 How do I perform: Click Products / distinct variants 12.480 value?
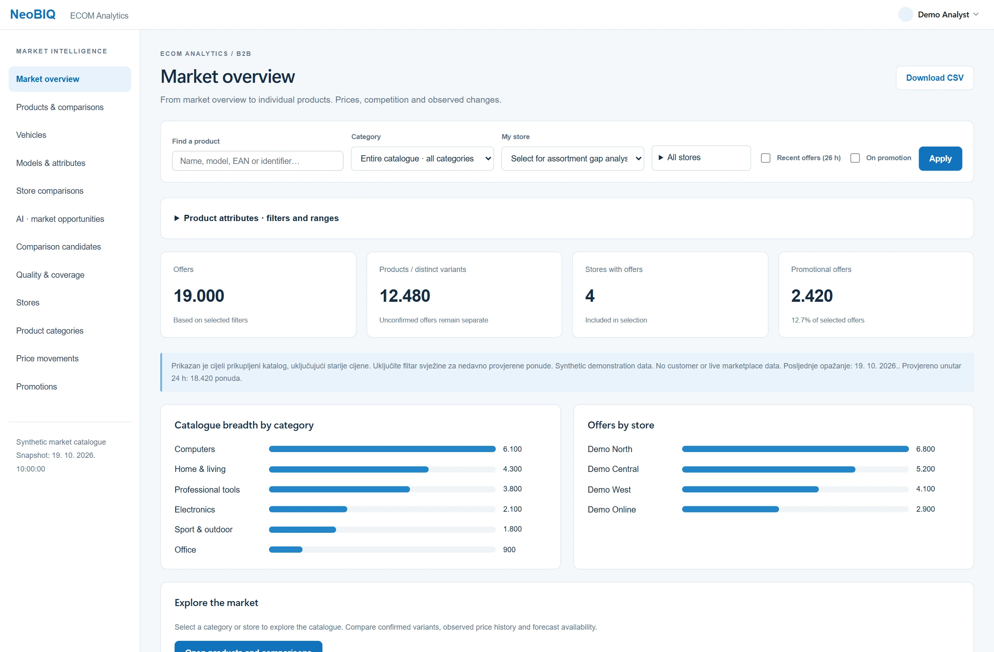[x=405, y=296]
